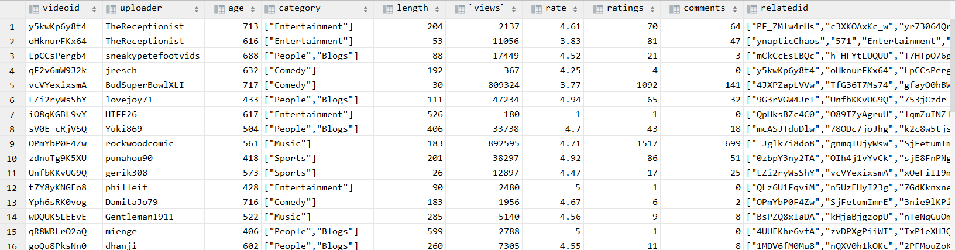Click the table icon beside videoid header
The width and height of the screenshot is (955, 250).
pyautogui.click(x=34, y=9)
